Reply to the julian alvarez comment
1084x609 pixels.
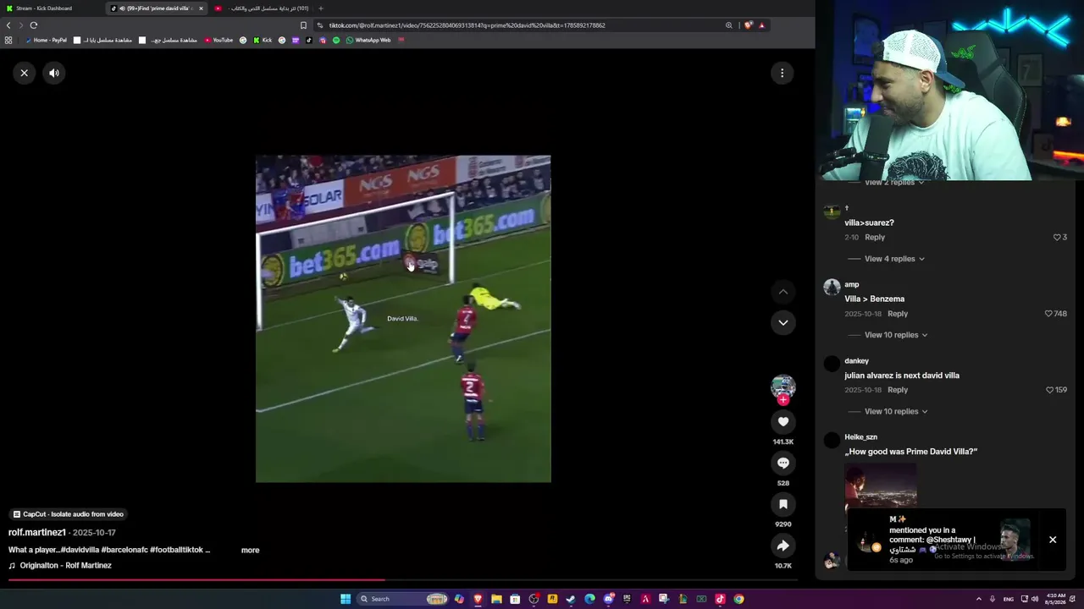tap(898, 390)
